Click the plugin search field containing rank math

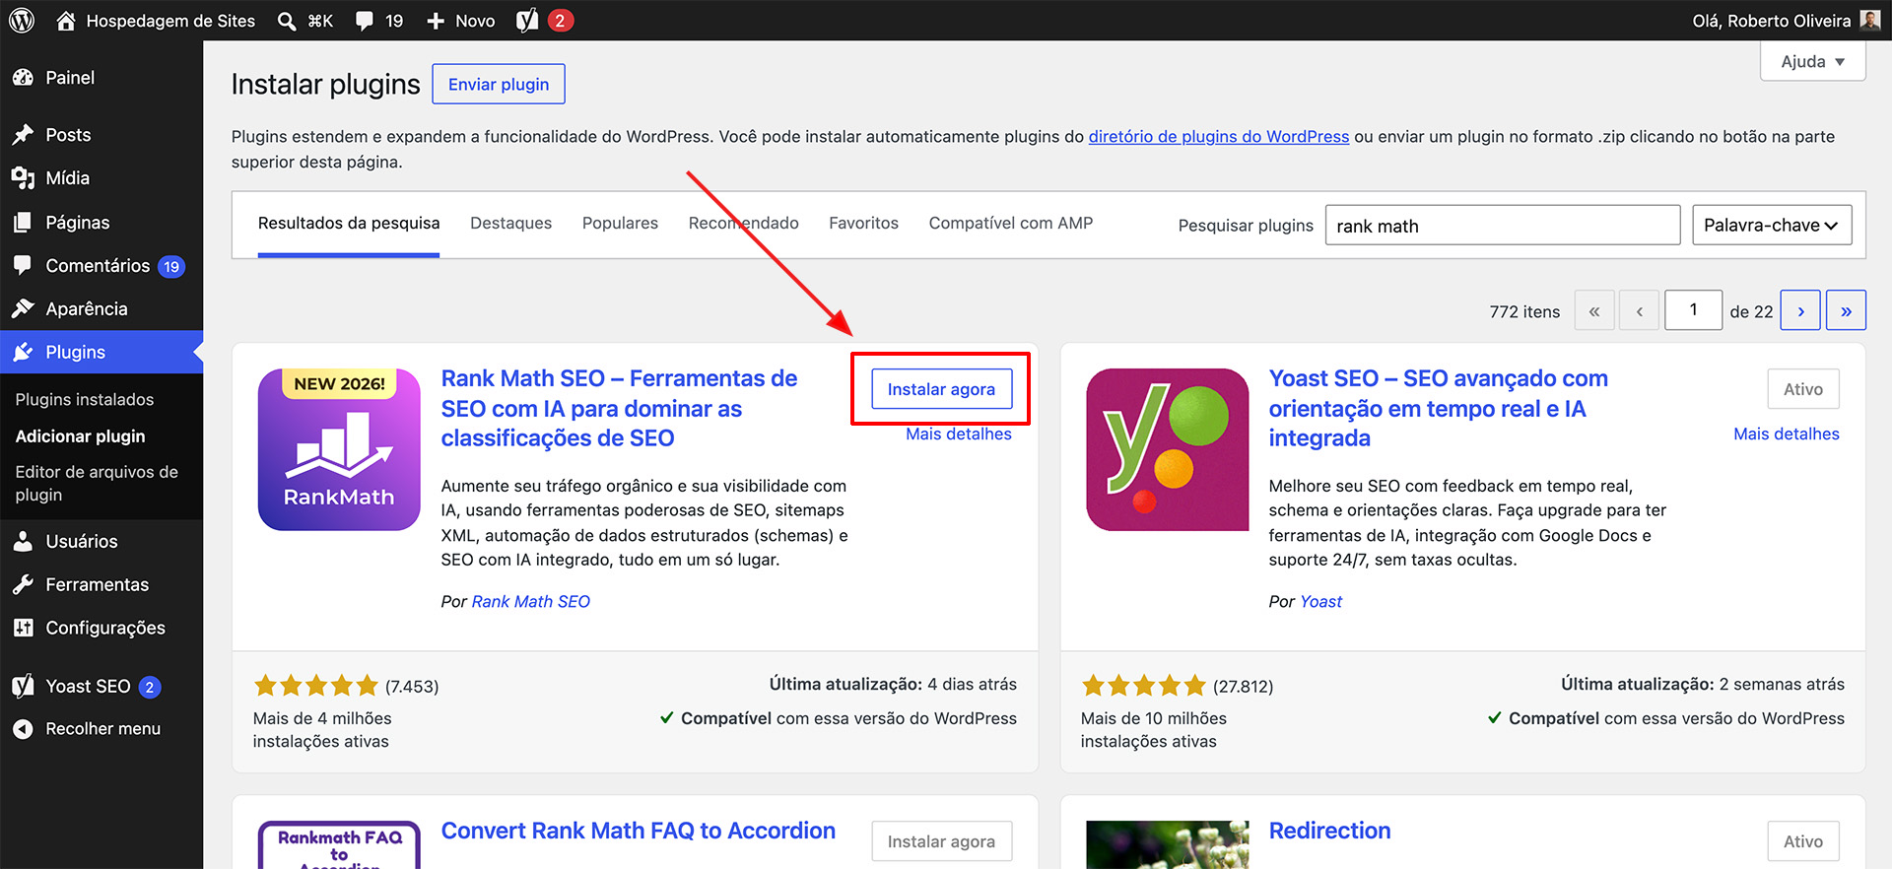point(1503,226)
